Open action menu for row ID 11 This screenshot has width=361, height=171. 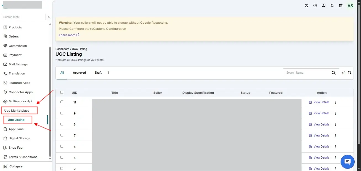[x=335, y=102]
